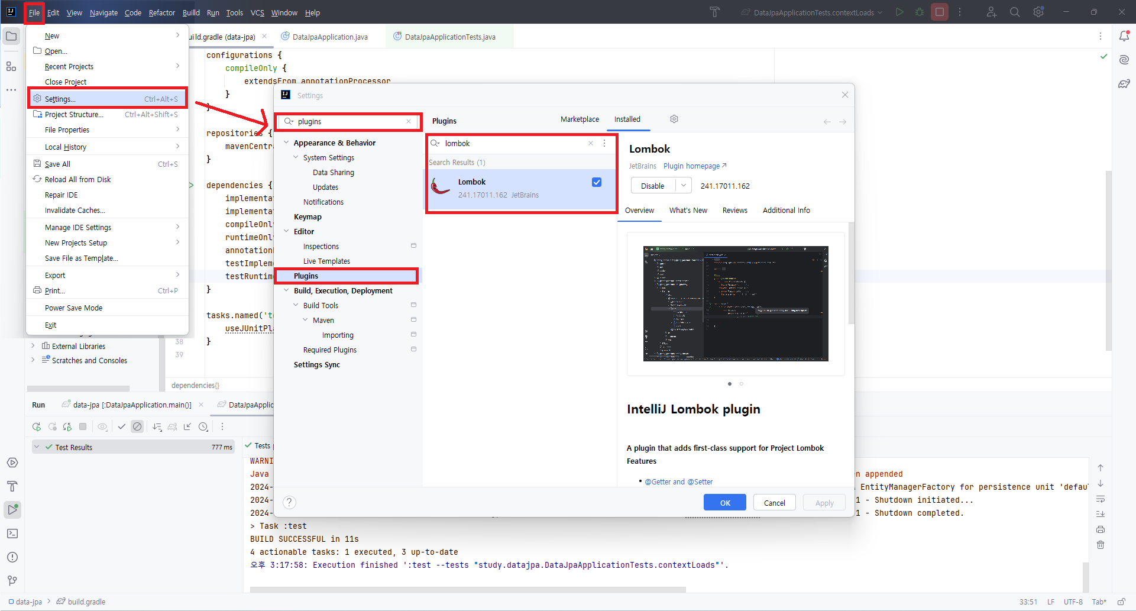Toggle show ignored tests button

137,426
